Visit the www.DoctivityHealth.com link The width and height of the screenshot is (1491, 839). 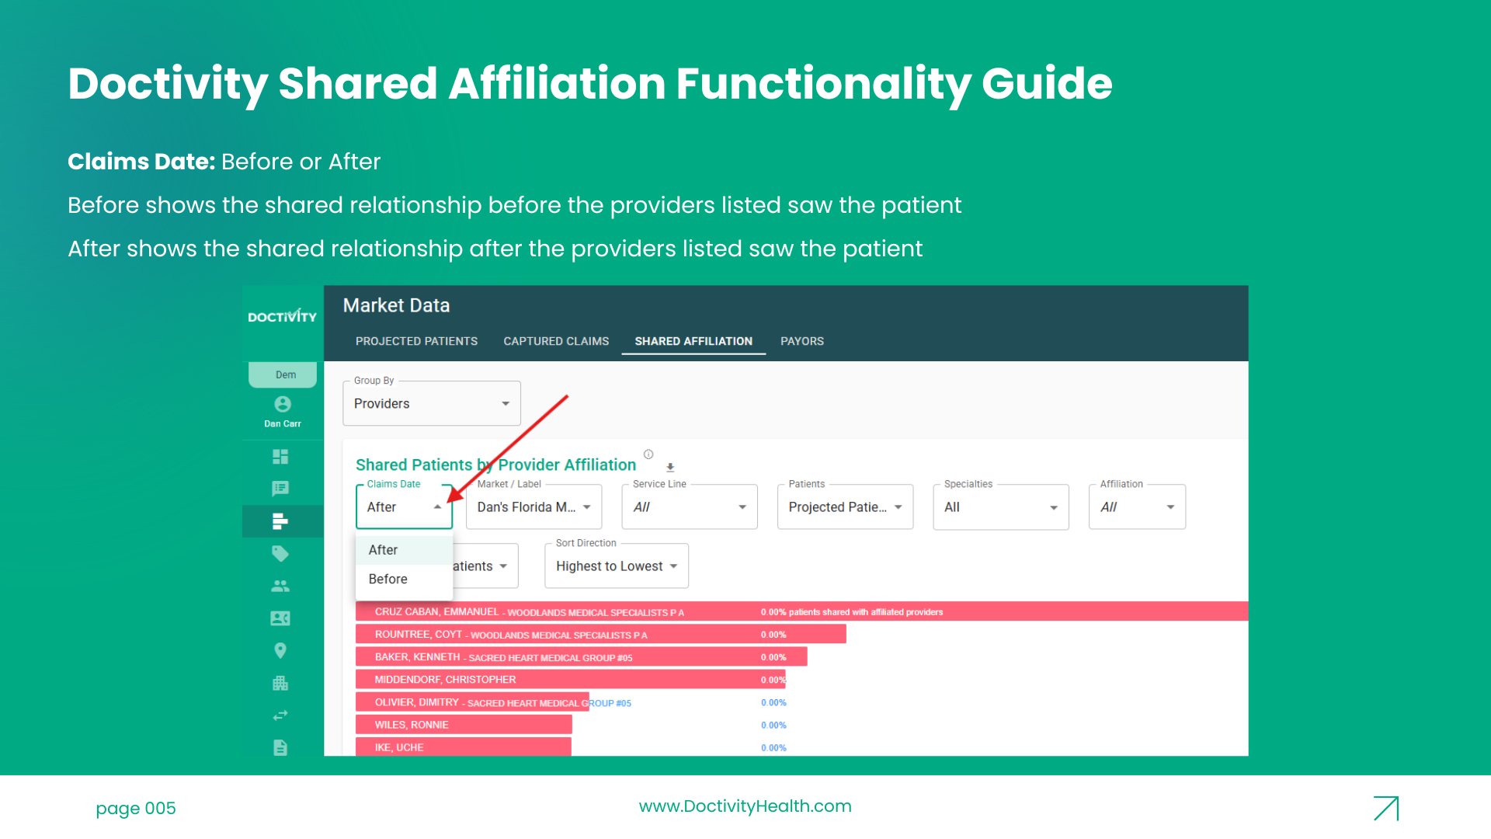tap(745, 806)
